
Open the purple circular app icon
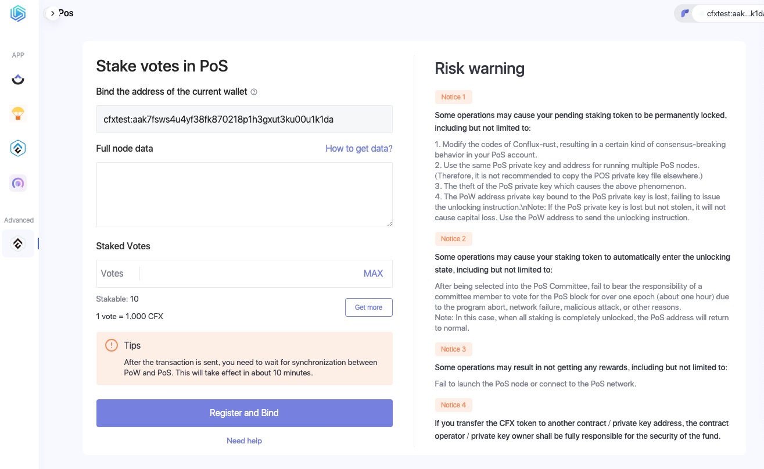click(x=18, y=184)
